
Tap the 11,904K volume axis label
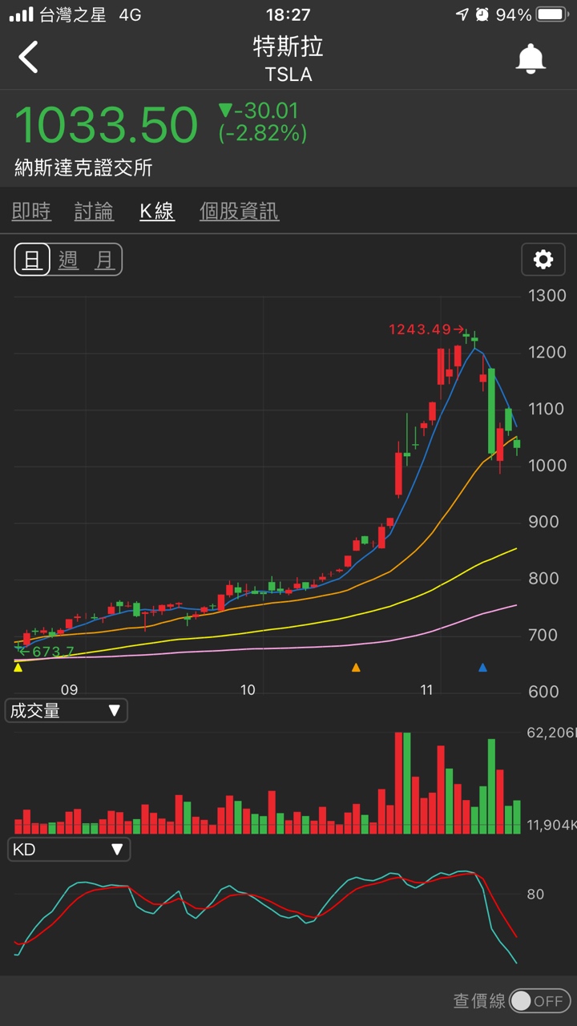click(551, 826)
